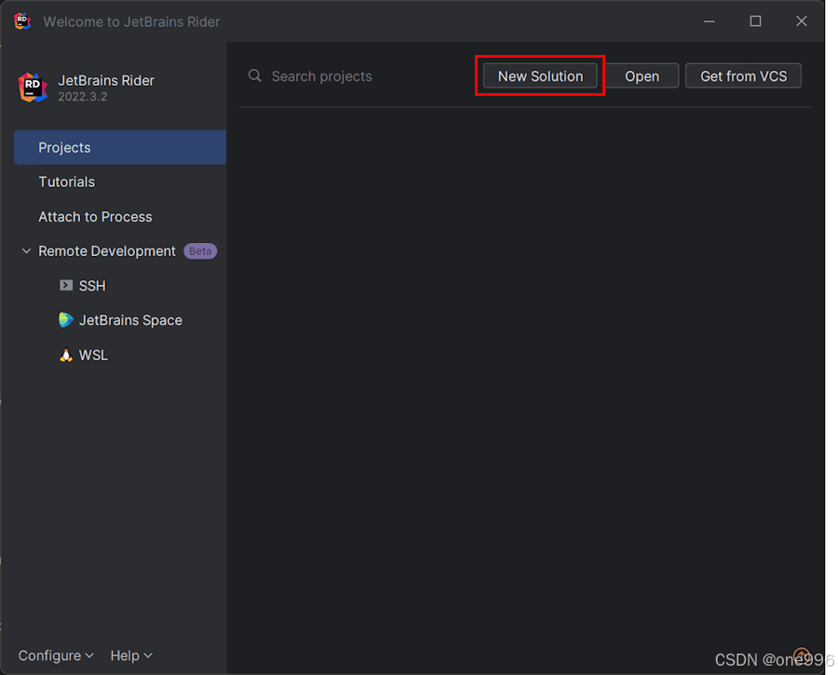Select the Projects tab
Viewport: 838px width, 675px height.
click(120, 147)
